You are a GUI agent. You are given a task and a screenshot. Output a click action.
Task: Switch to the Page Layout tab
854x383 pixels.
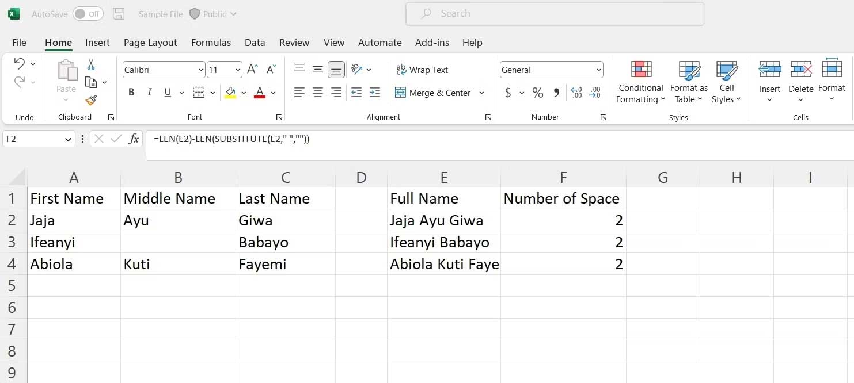150,43
